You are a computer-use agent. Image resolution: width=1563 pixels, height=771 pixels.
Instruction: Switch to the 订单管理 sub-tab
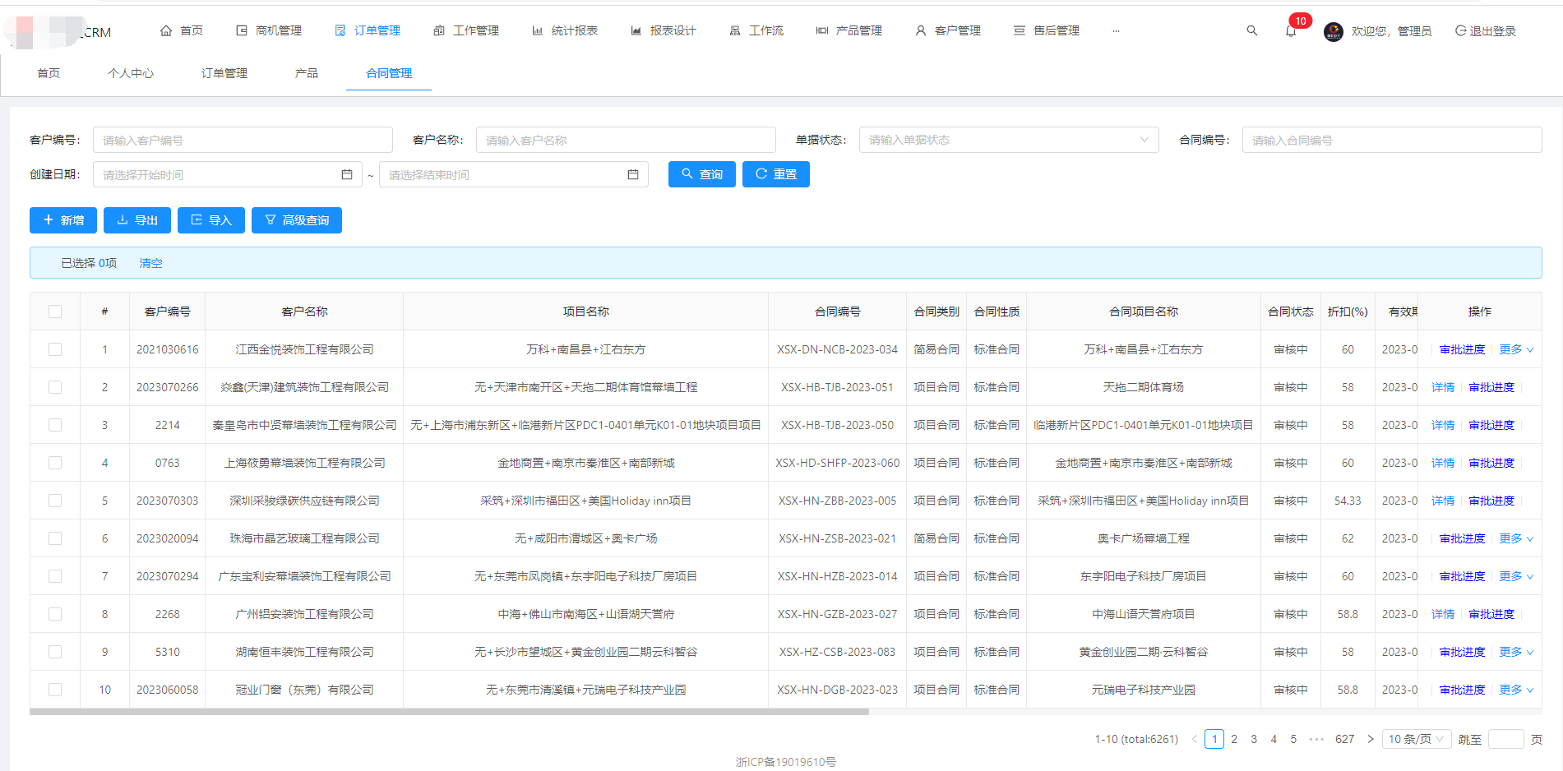click(224, 73)
